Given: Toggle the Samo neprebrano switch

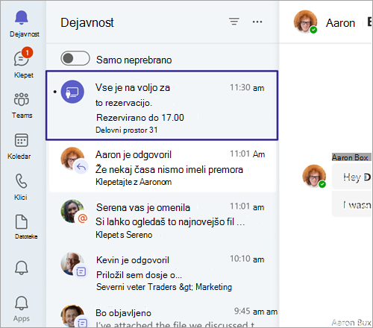Looking at the screenshot, I should point(75,58).
